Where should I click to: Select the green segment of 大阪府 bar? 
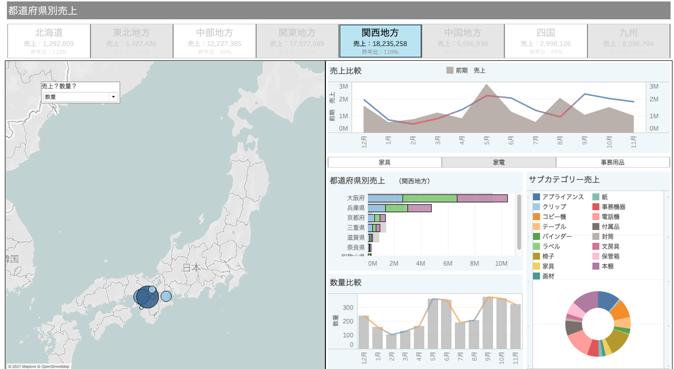coord(429,199)
